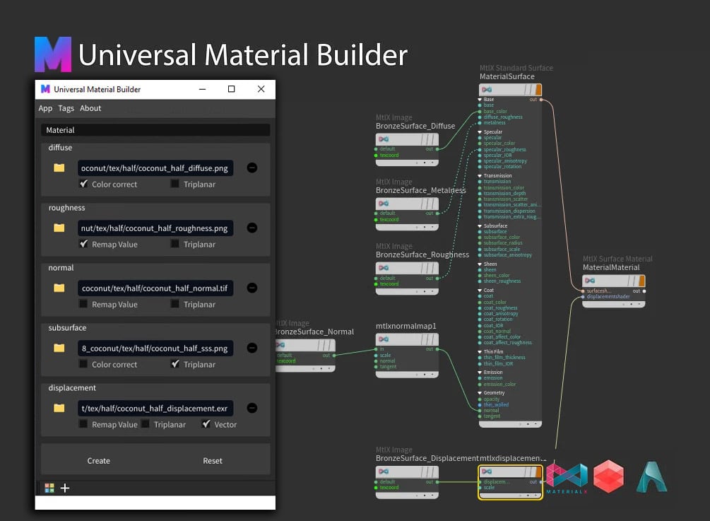Click the Material name input field
710x521 pixels.
155,130
